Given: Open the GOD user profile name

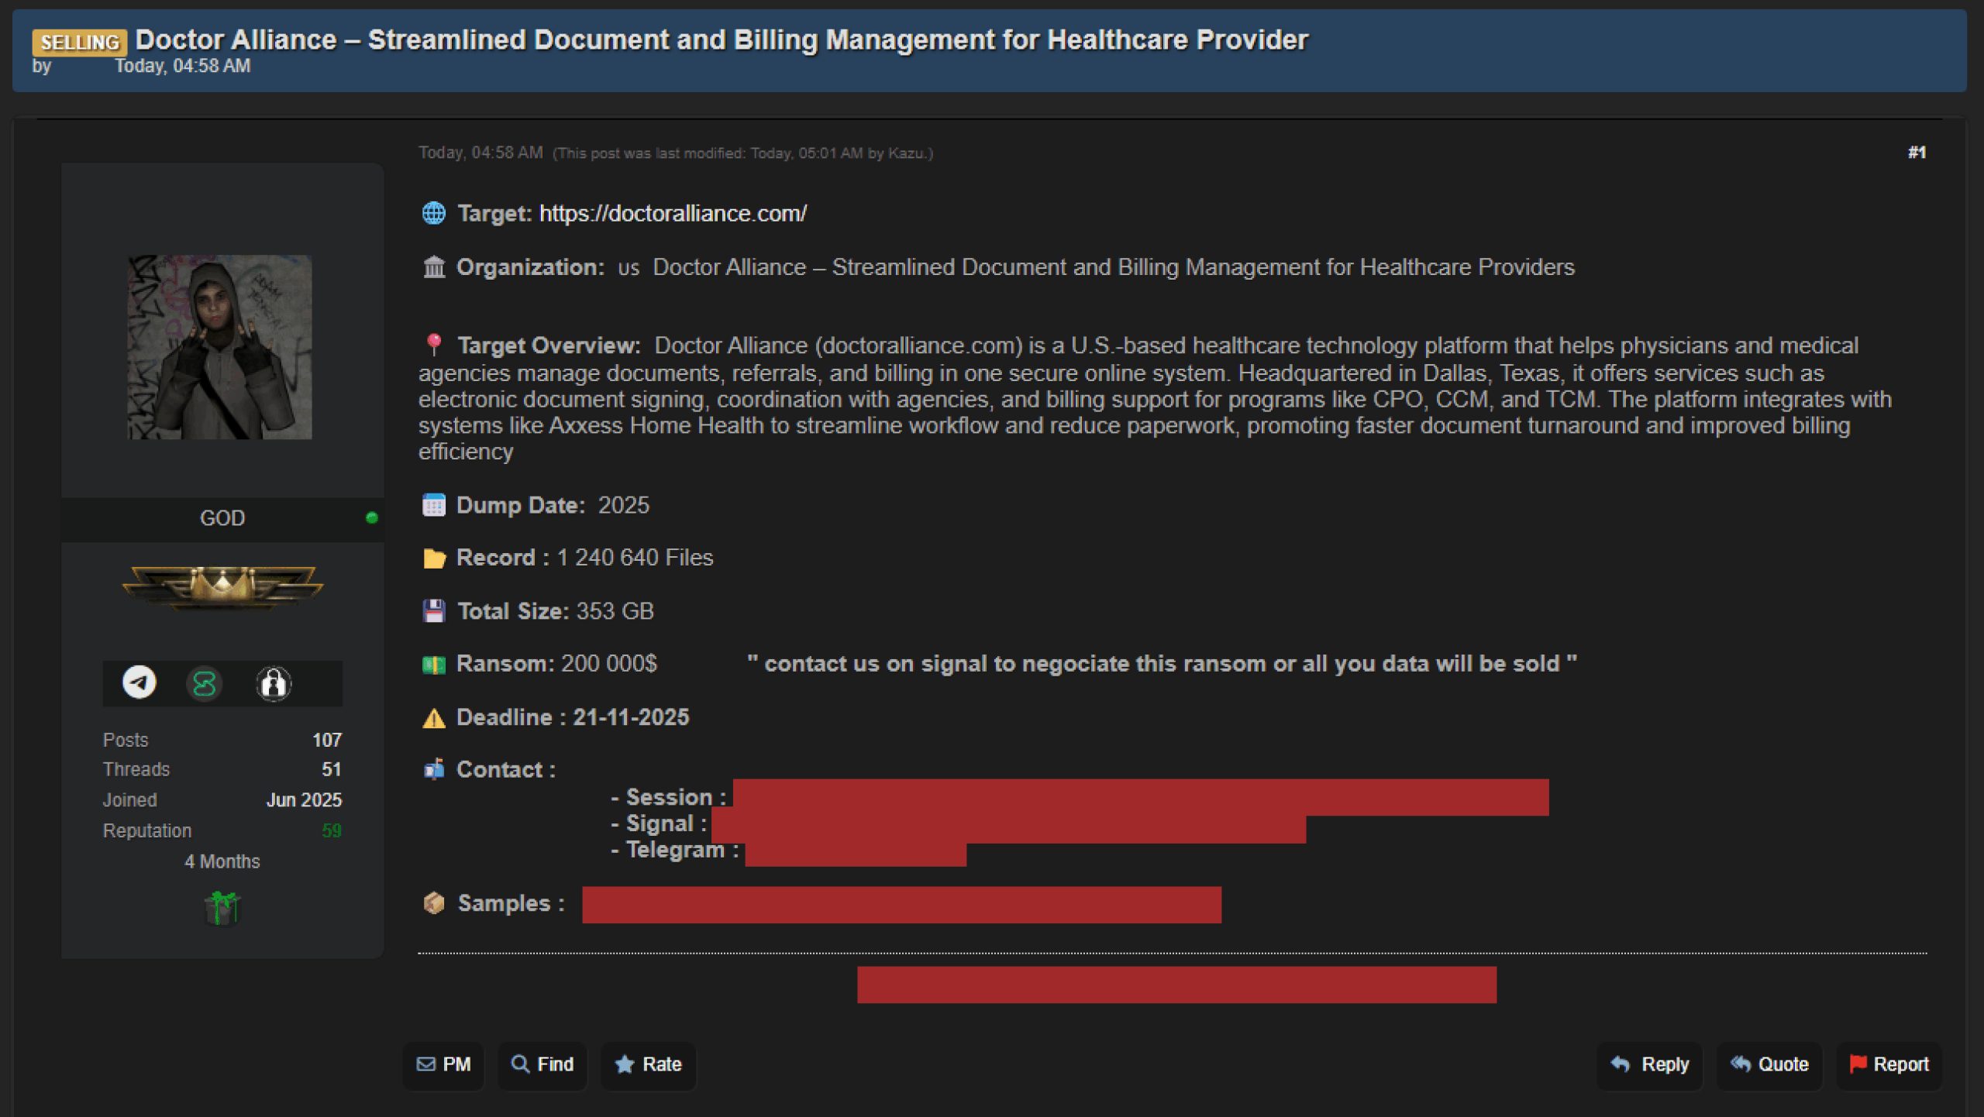Looking at the screenshot, I should pos(222,518).
